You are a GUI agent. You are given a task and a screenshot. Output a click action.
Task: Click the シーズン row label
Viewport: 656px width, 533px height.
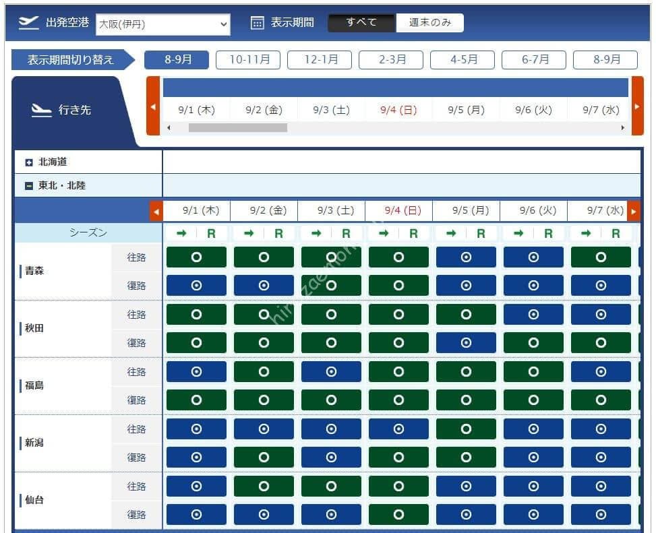coord(88,233)
